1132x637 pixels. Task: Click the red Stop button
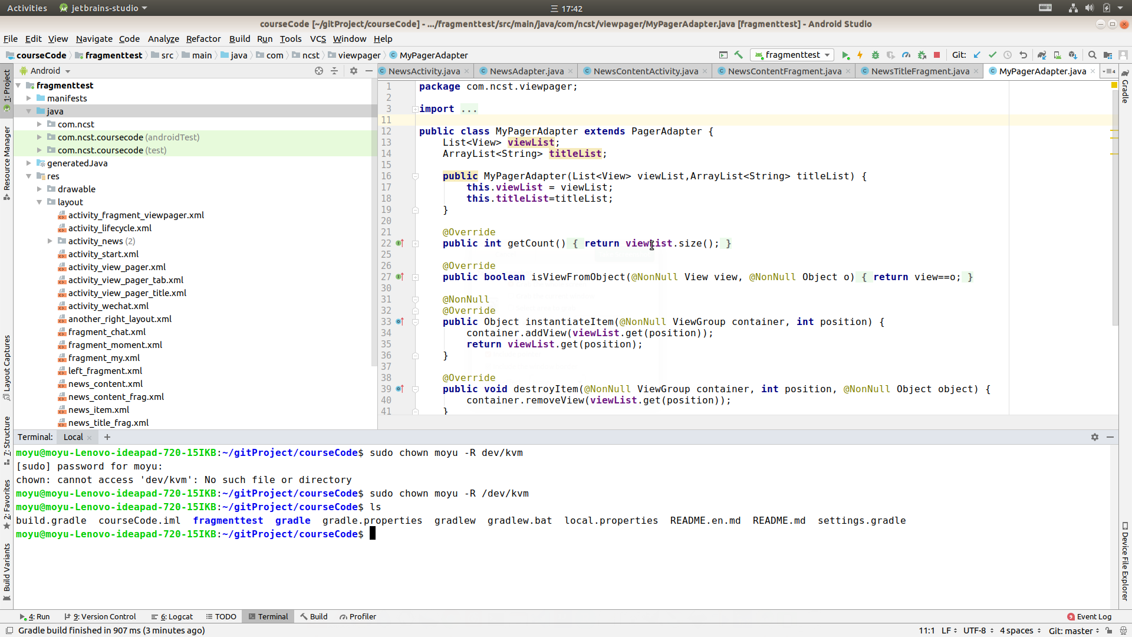click(x=937, y=55)
